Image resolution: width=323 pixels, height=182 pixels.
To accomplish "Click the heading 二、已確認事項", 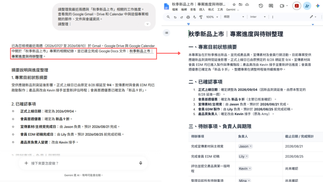I will (205, 82).
